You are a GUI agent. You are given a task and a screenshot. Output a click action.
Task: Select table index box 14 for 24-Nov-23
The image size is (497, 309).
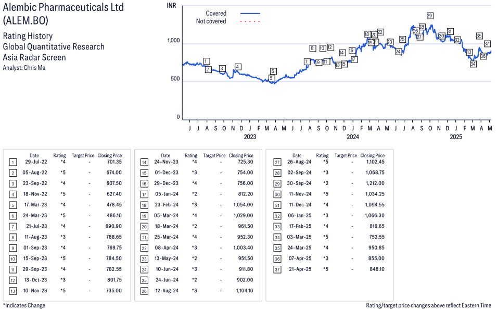click(144, 163)
